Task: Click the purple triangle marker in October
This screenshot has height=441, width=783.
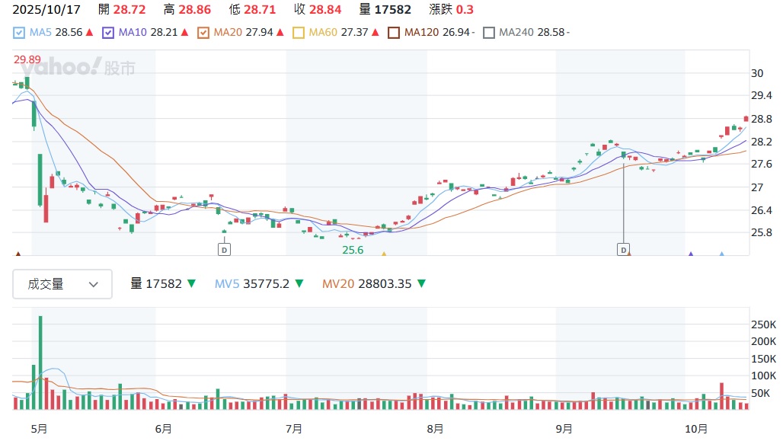Action: click(691, 254)
